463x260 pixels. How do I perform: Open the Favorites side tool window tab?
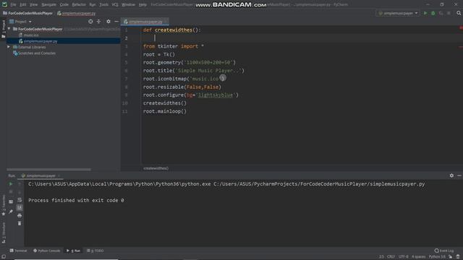[x=4, y=205]
